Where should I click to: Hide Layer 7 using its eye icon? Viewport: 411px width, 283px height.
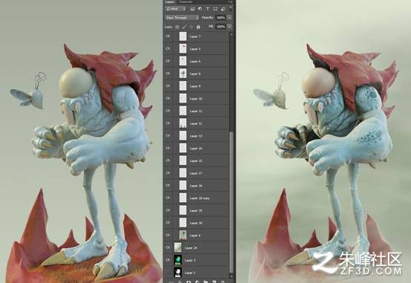168,36
